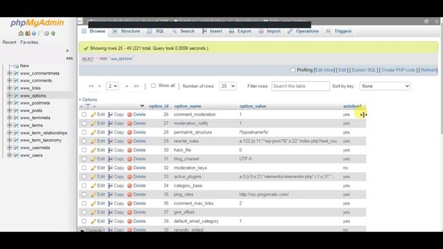Click pencil Edit icon for ping_sites row

(x=93, y=194)
